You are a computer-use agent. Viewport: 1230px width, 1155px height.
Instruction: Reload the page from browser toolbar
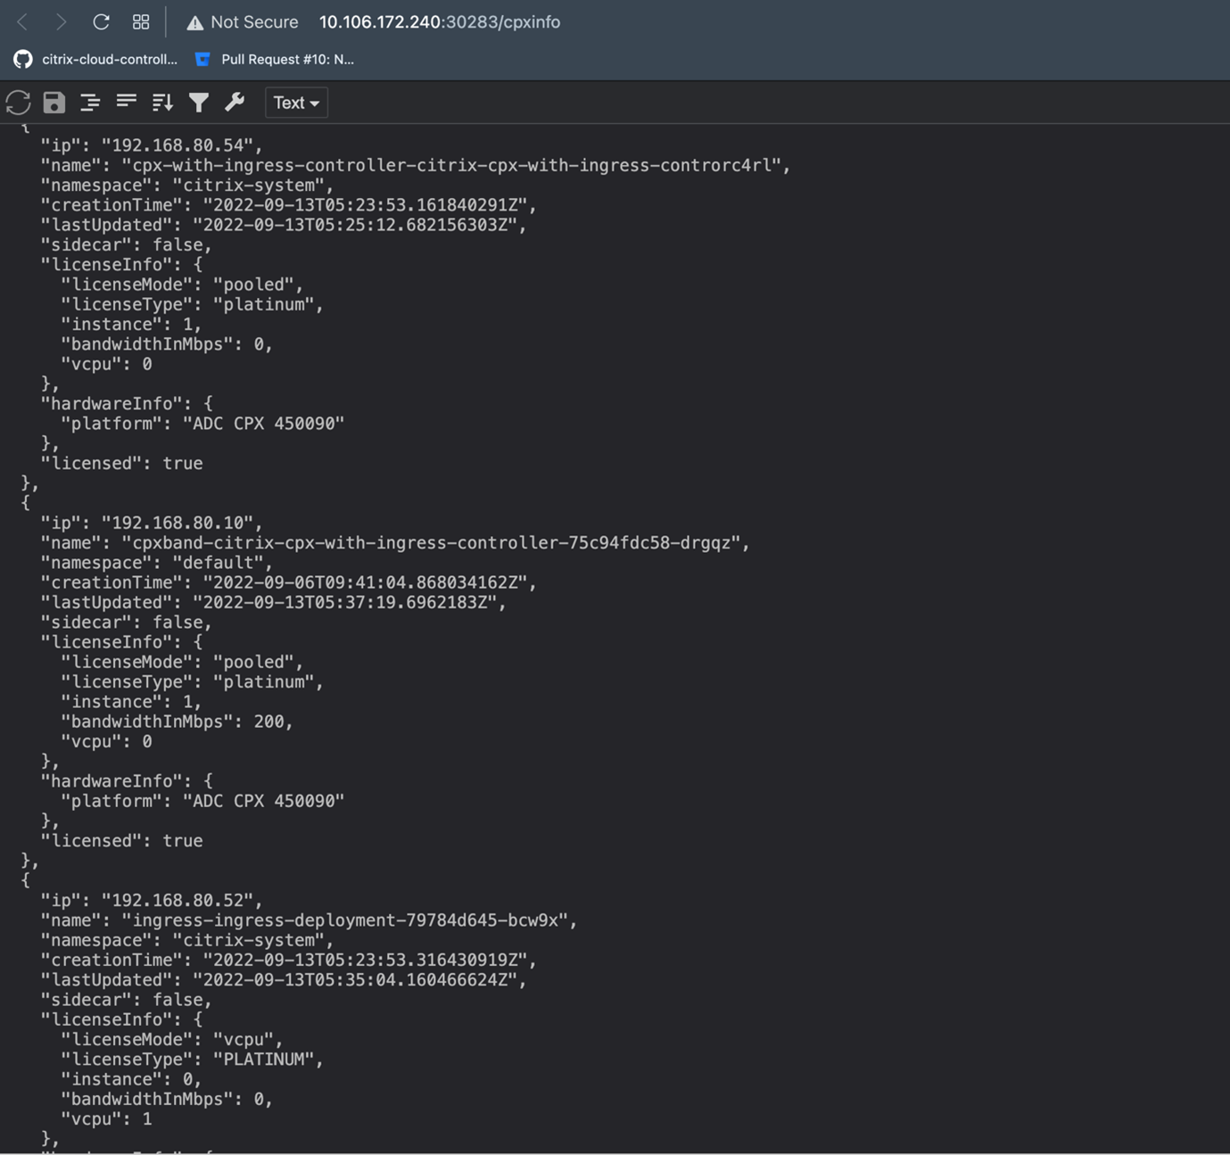[x=101, y=22]
